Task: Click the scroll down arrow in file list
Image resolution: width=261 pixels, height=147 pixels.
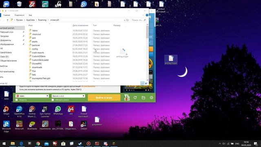Action: click(x=147, y=80)
